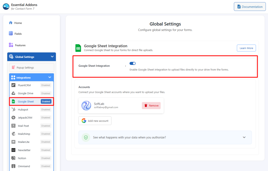Click the Mailchimp Disabled badge
This screenshot has height=171, width=268.
click(46, 134)
